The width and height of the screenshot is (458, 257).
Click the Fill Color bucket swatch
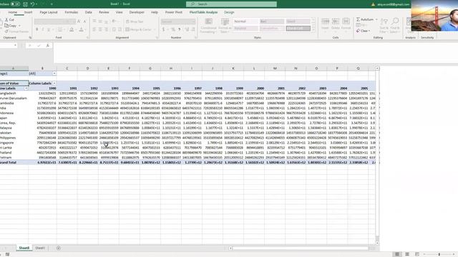click(72, 29)
